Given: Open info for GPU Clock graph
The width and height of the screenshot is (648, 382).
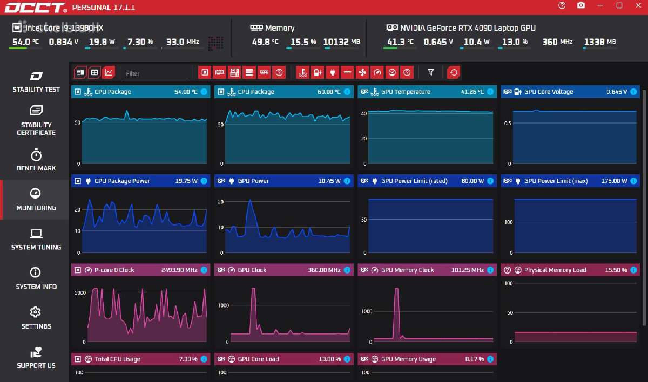Looking at the screenshot, I should 347,270.
